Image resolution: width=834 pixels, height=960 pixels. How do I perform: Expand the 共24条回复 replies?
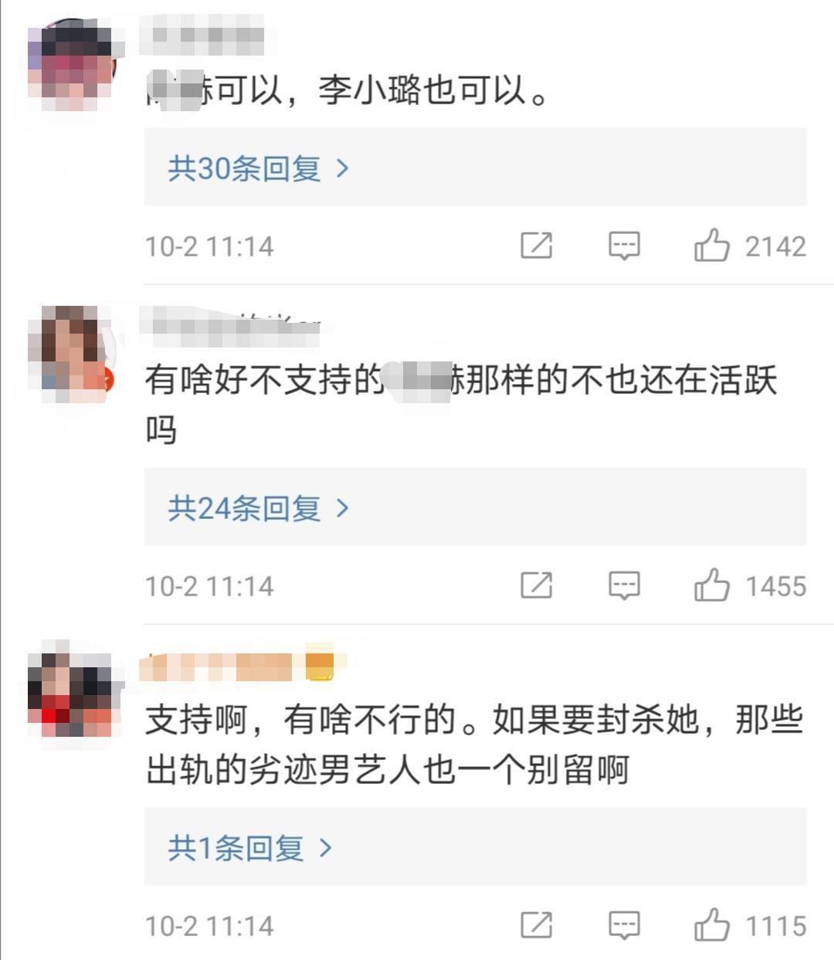pos(259,507)
